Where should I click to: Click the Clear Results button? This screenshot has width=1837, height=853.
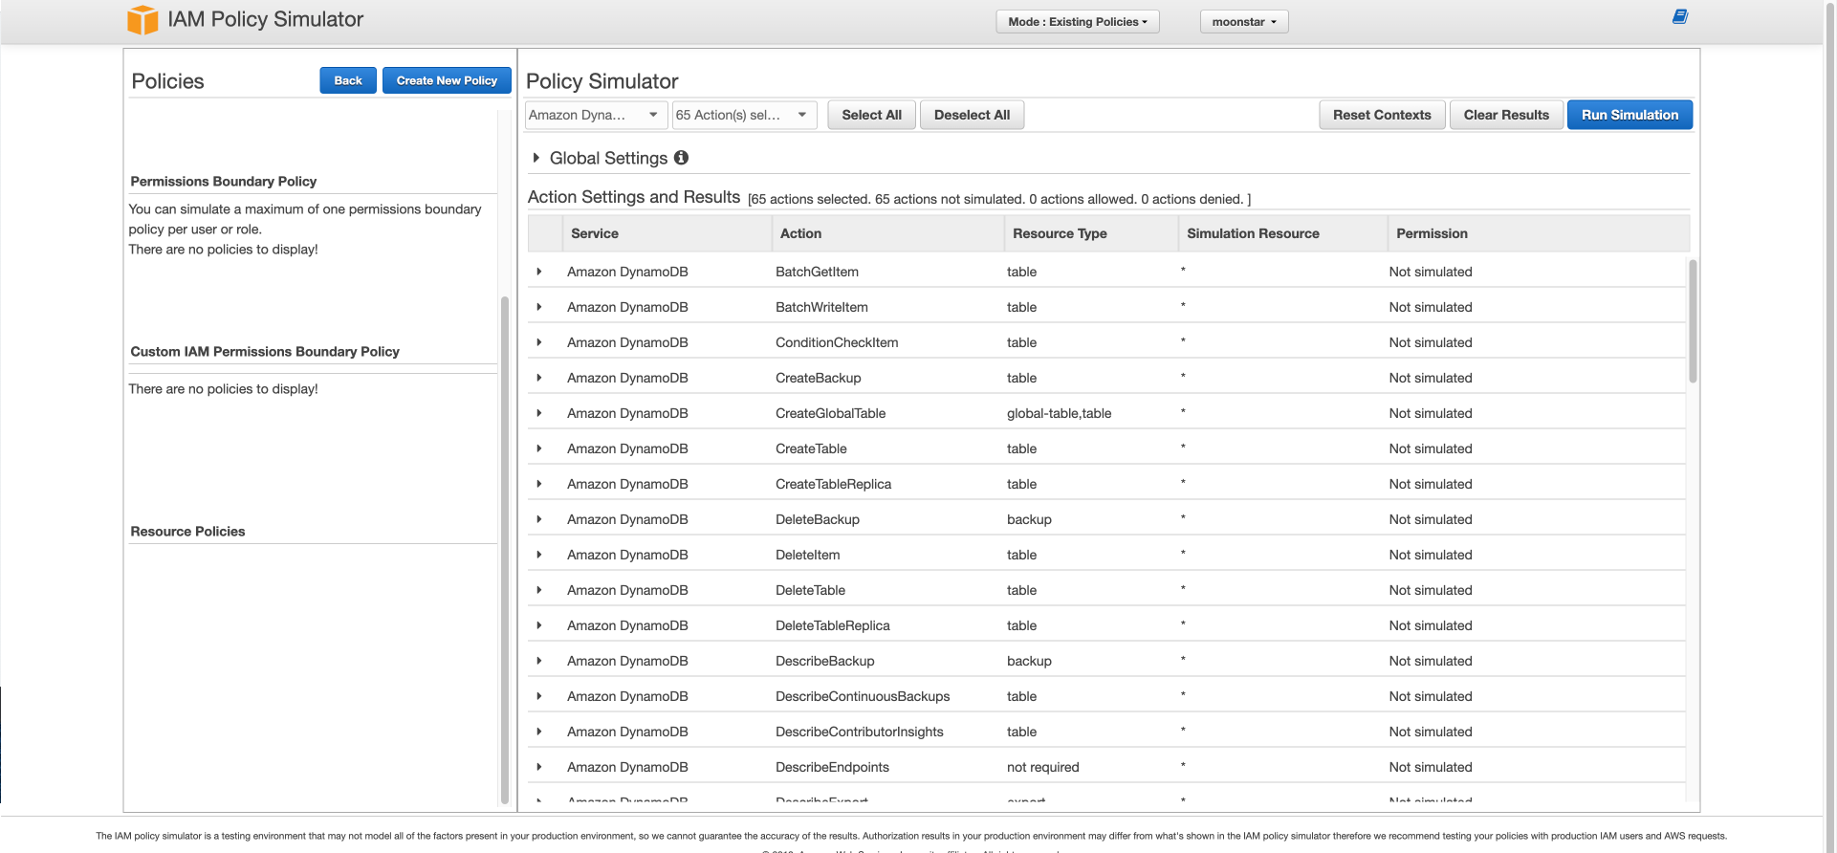coord(1506,115)
